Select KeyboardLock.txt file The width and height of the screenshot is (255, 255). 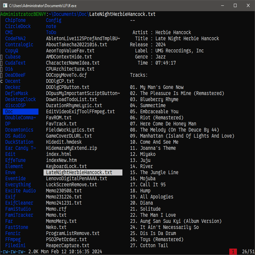[x=66, y=166]
